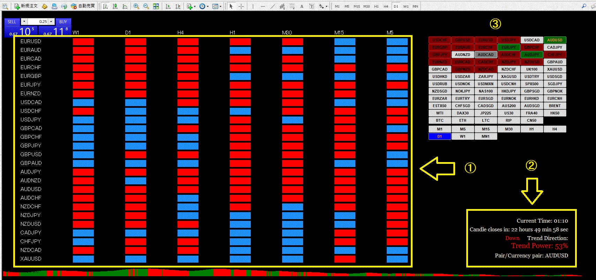Click the zoom out magnifier icon
This screenshot has width=596, height=280.
pyautogui.click(x=146, y=6)
